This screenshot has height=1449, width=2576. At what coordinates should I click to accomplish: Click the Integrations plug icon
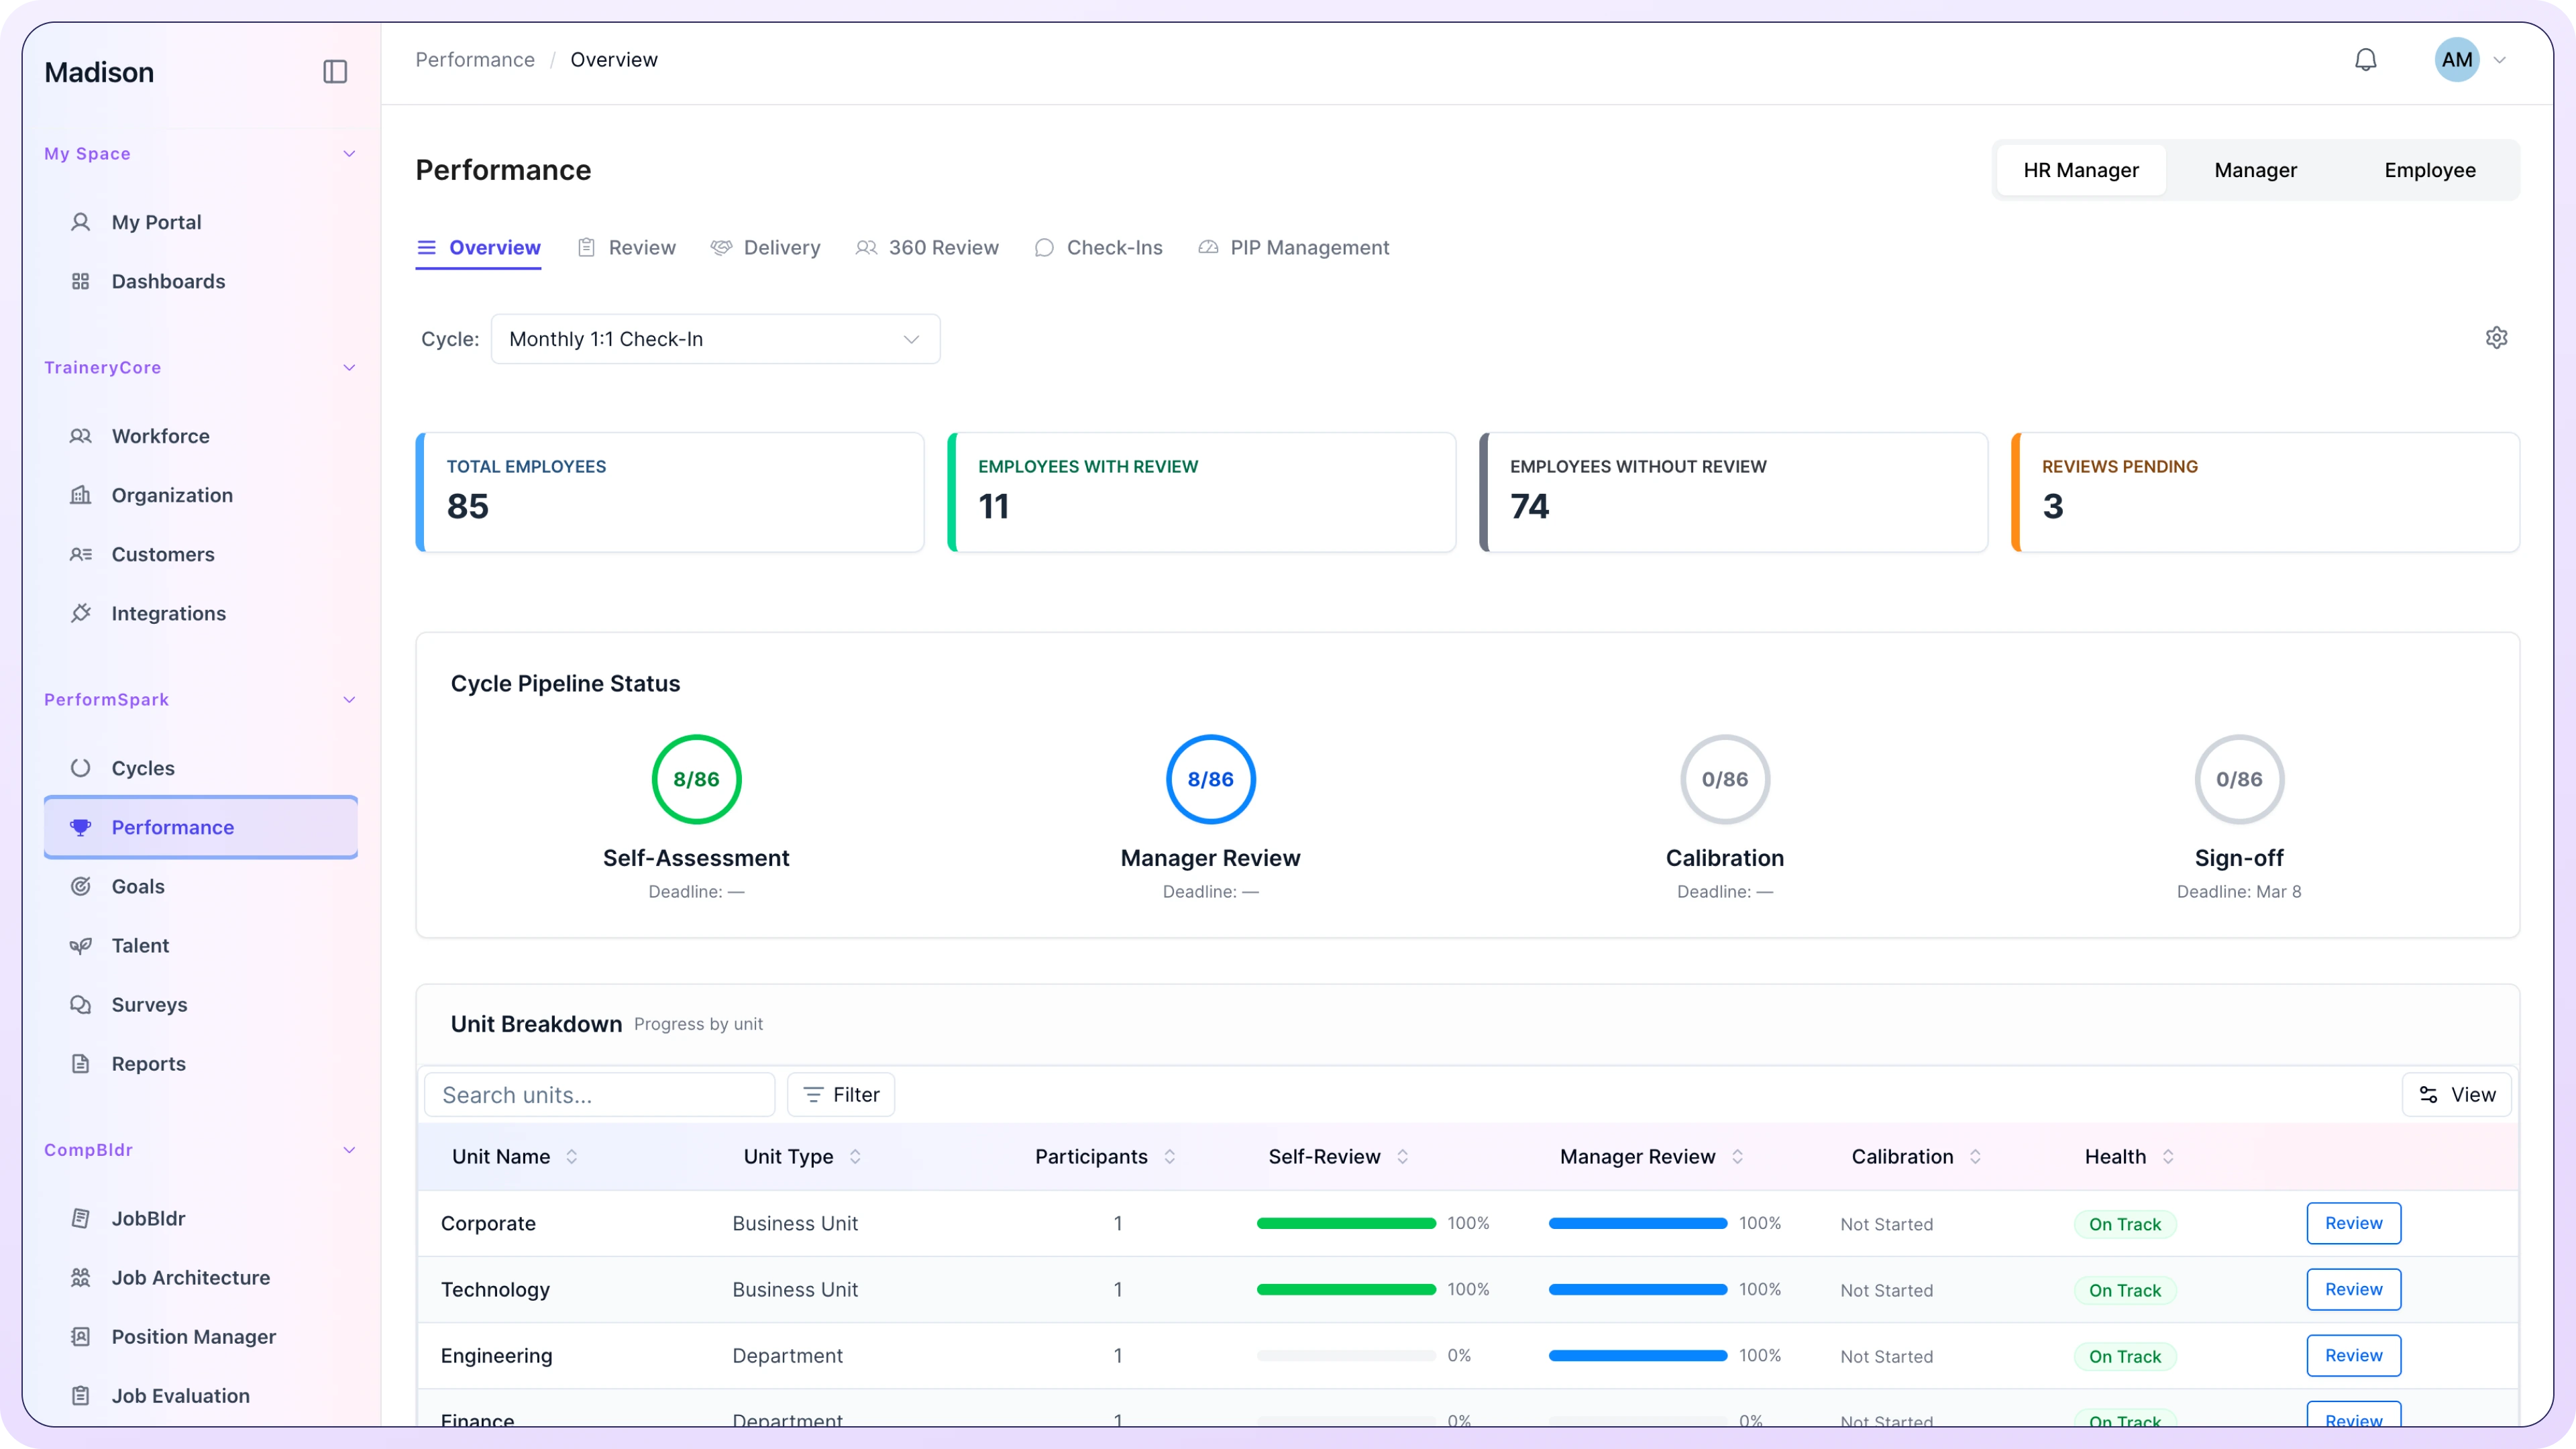click(81, 613)
